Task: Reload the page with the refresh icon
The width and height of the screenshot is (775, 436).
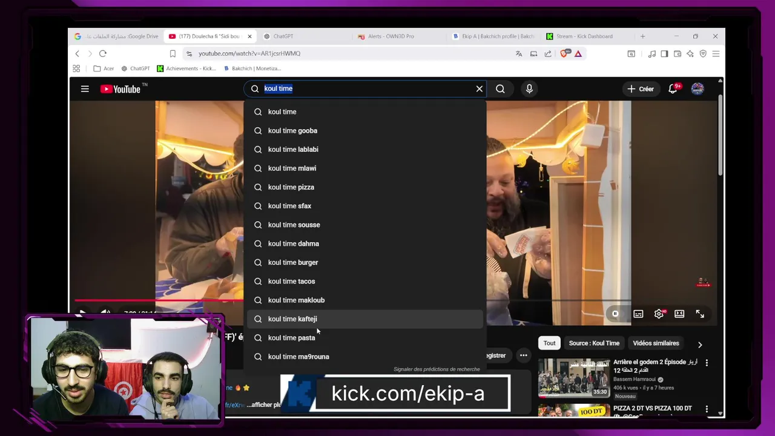Action: point(103,54)
